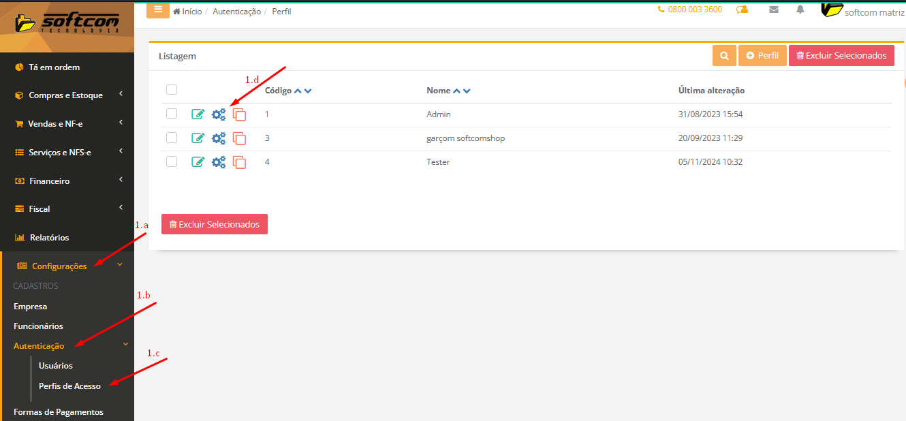Collapse the Configurações sidebar section
Image resolution: width=906 pixels, height=421 pixels.
tap(59, 266)
